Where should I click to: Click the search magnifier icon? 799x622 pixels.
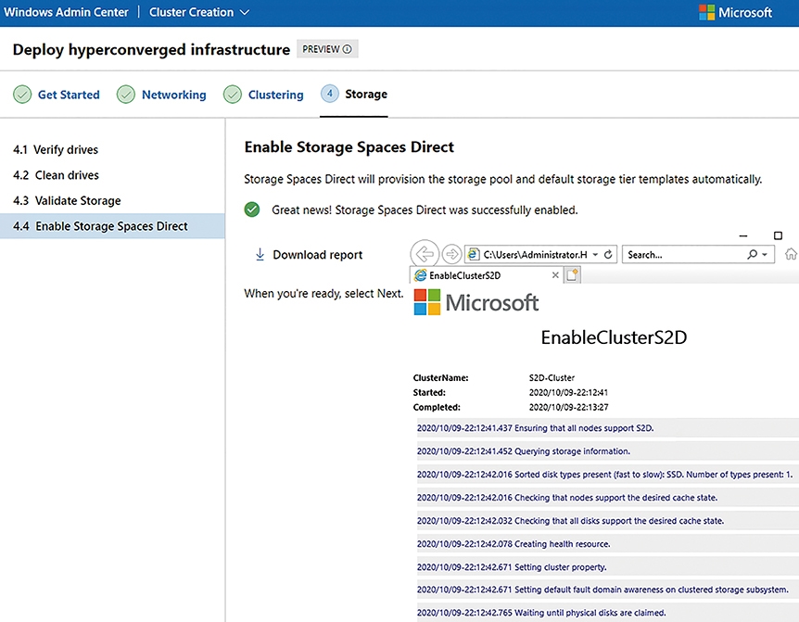752,254
